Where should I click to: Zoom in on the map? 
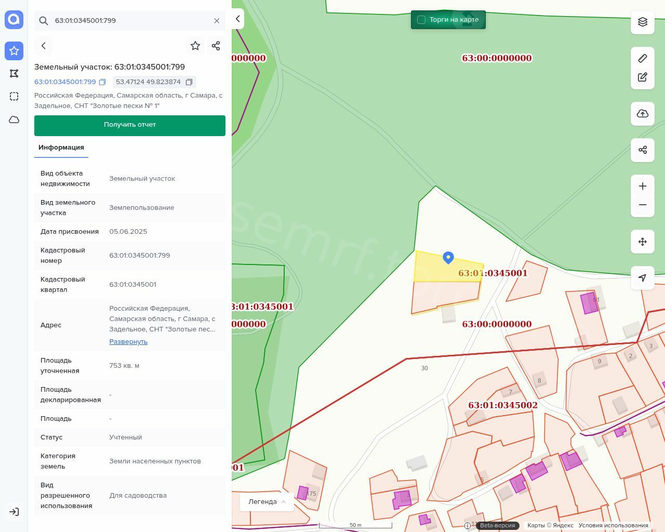pyautogui.click(x=643, y=187)
